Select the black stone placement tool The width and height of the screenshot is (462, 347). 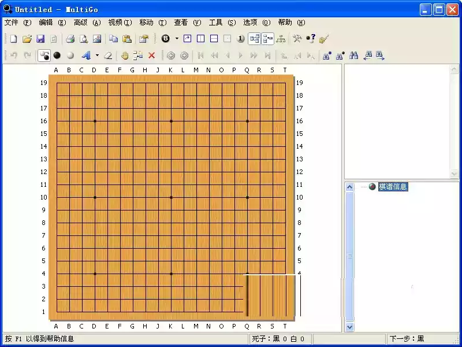coord(58,56)
